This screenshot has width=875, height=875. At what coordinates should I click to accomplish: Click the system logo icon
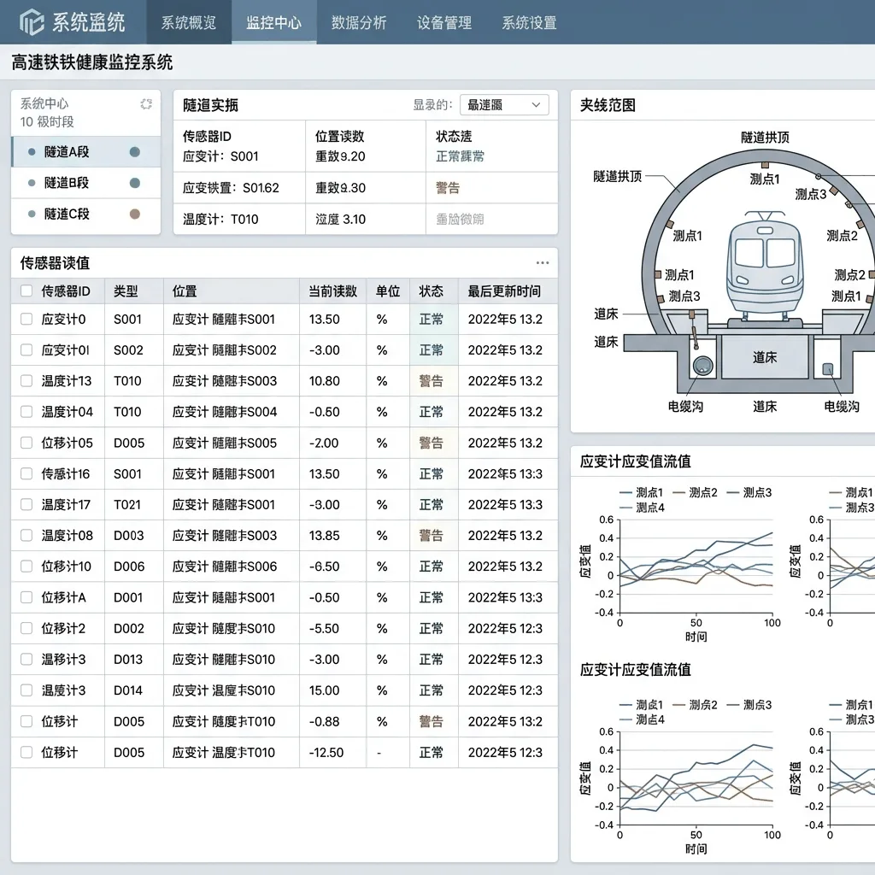pos(32,22)
